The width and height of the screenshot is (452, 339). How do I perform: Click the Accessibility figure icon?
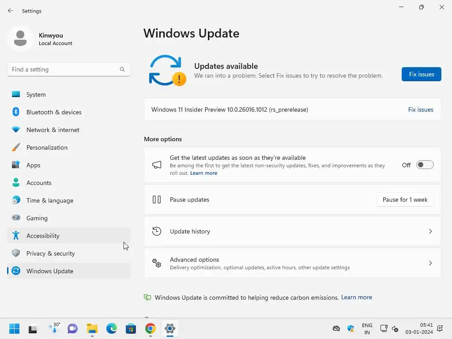tap(16, 236)
